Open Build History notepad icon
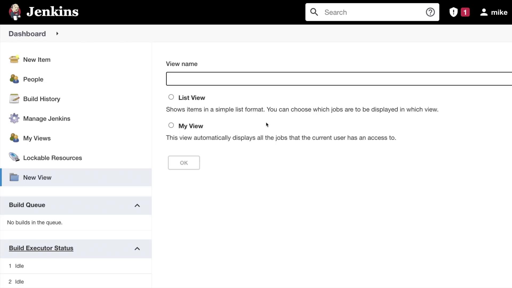512x288 pixels. coord(14,99)
